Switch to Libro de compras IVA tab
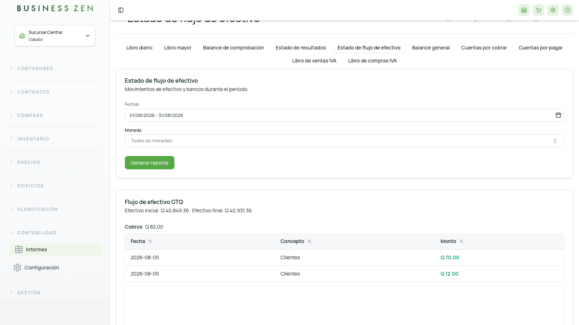 tap(372, 61)
